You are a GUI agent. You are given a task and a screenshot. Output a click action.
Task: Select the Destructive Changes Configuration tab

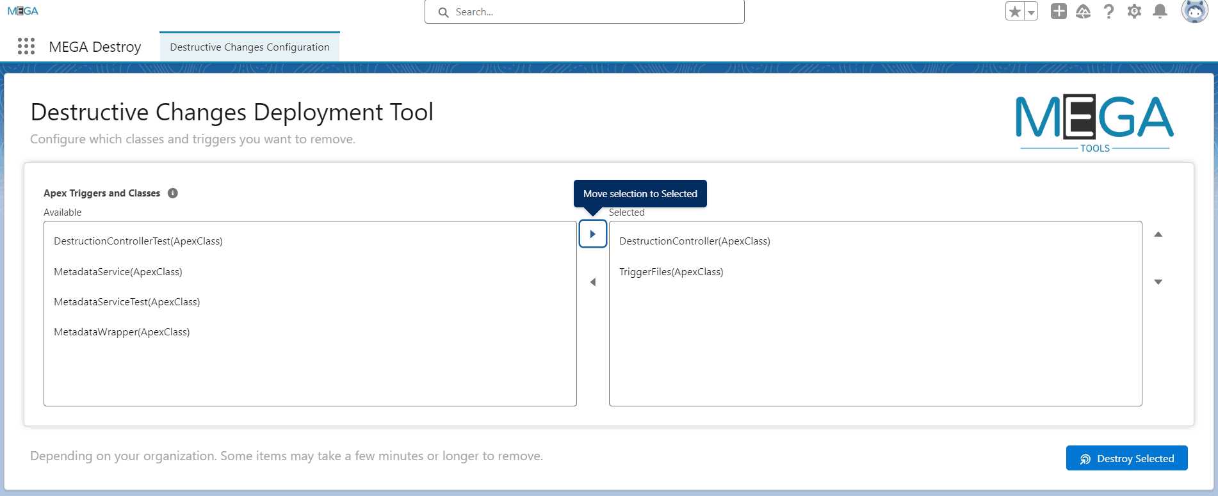[250, 47]
